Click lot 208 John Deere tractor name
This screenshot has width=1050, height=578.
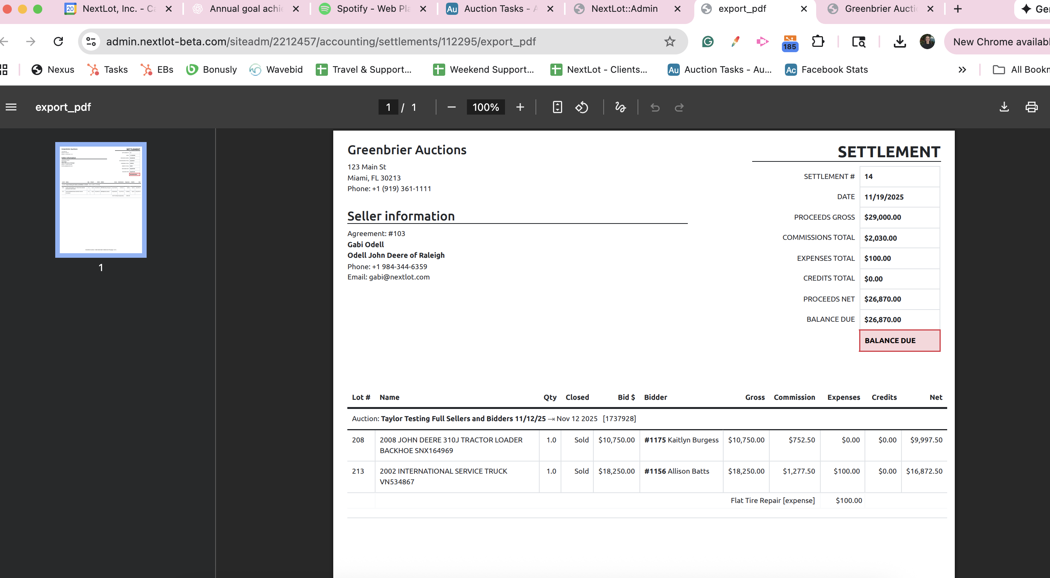(451, 445)
